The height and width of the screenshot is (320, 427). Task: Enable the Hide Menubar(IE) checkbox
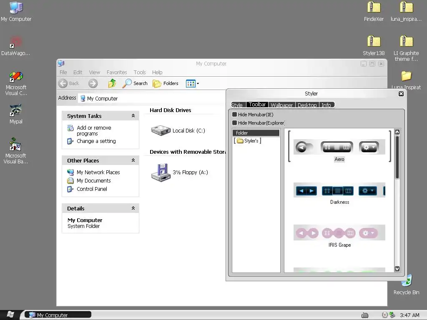pyautogui.click(x=234, y=114)
